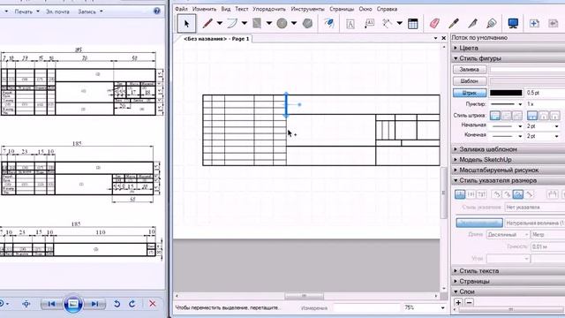
Task: Open the Изменить menu
Action: click(204, 9)
